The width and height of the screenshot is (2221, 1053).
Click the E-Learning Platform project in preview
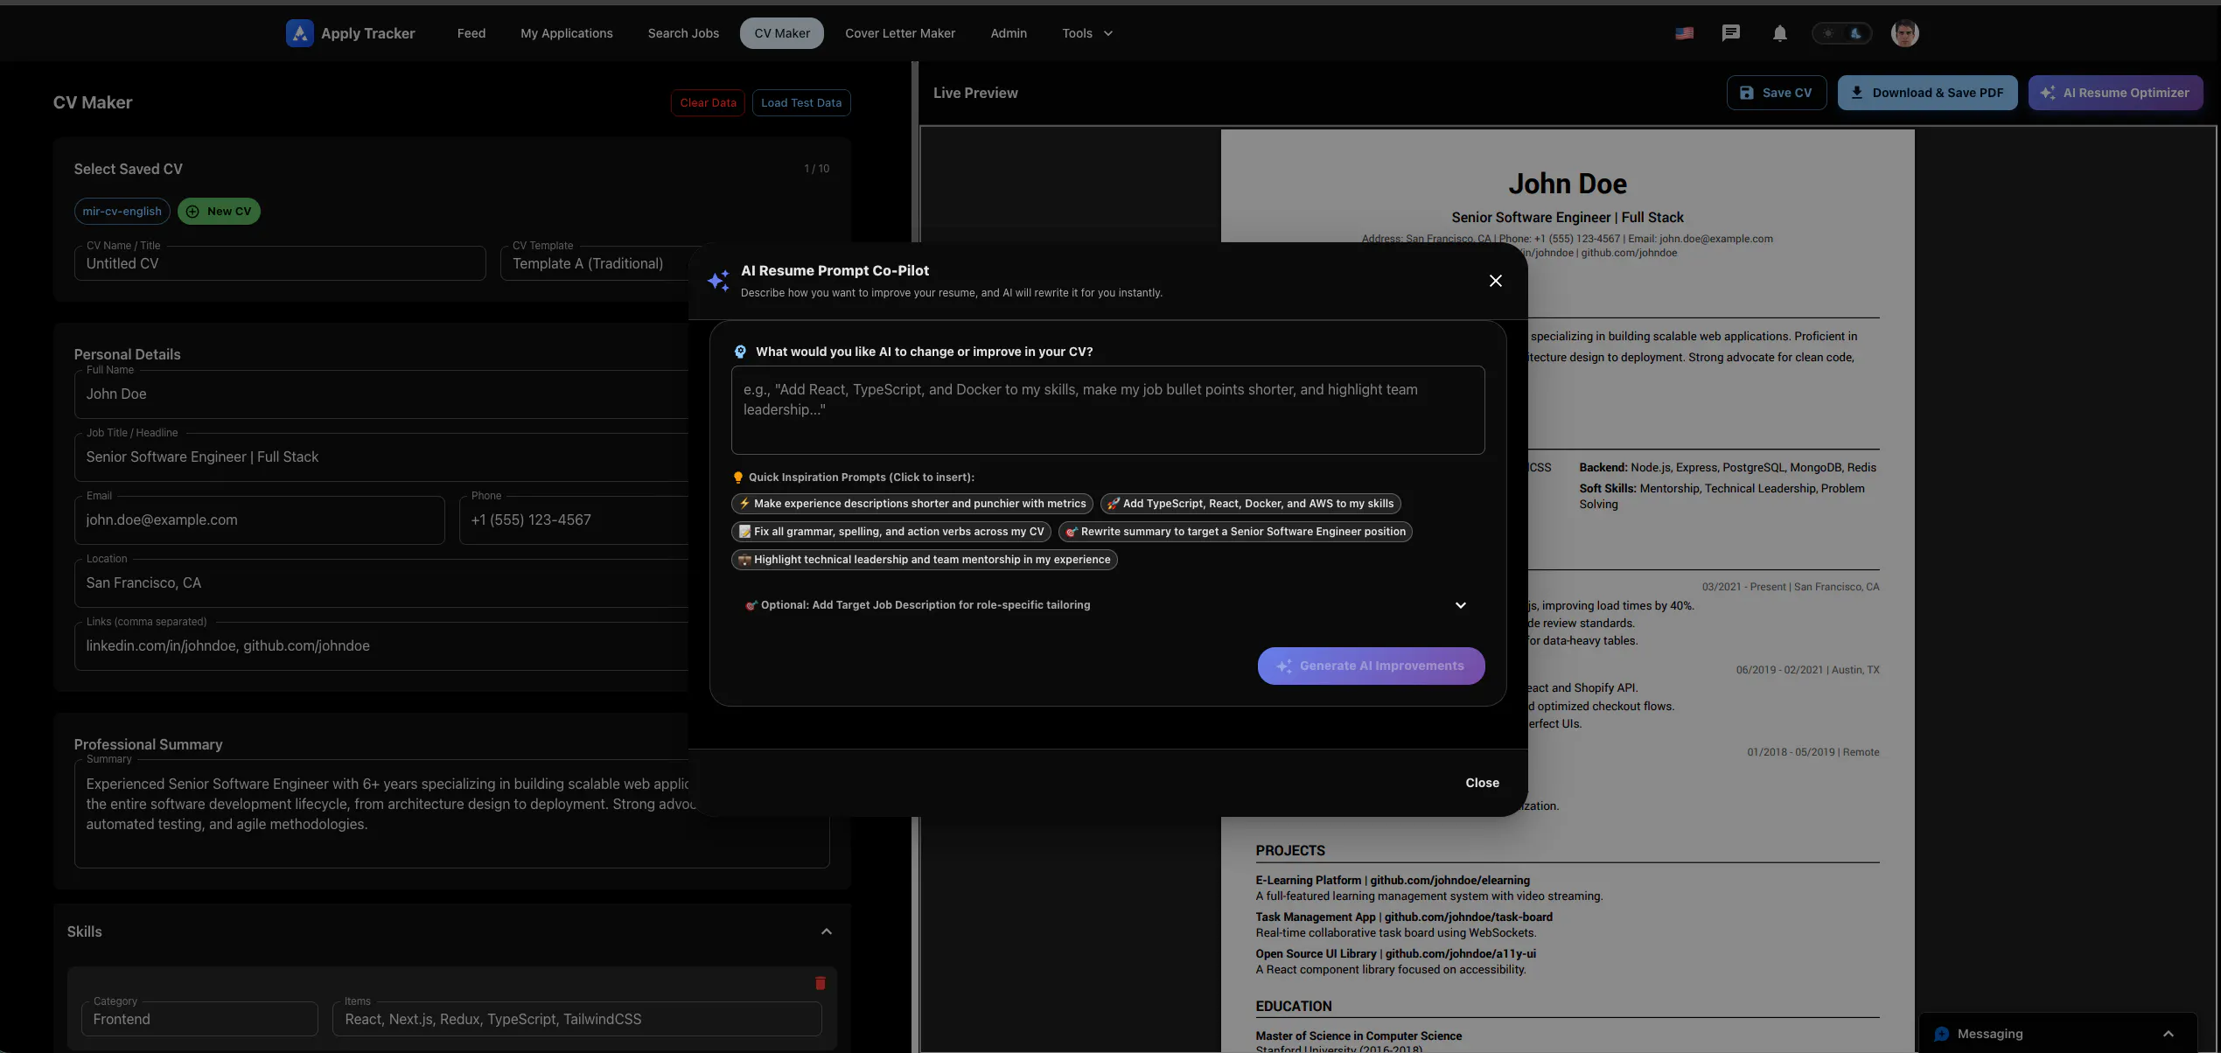pos(1393,881)
